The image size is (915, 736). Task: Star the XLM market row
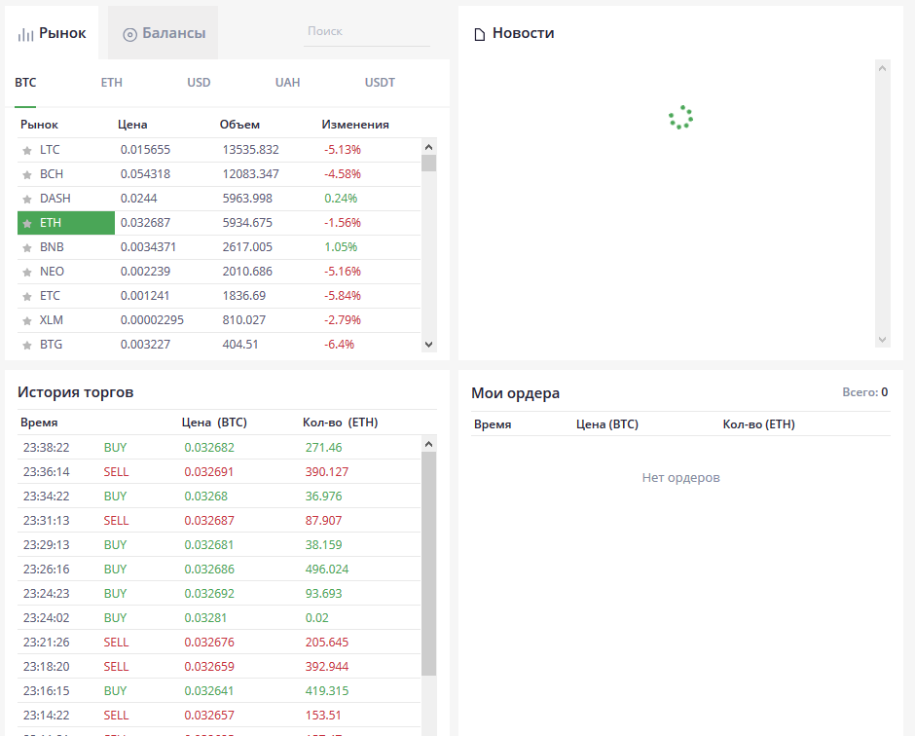[27, 321]
